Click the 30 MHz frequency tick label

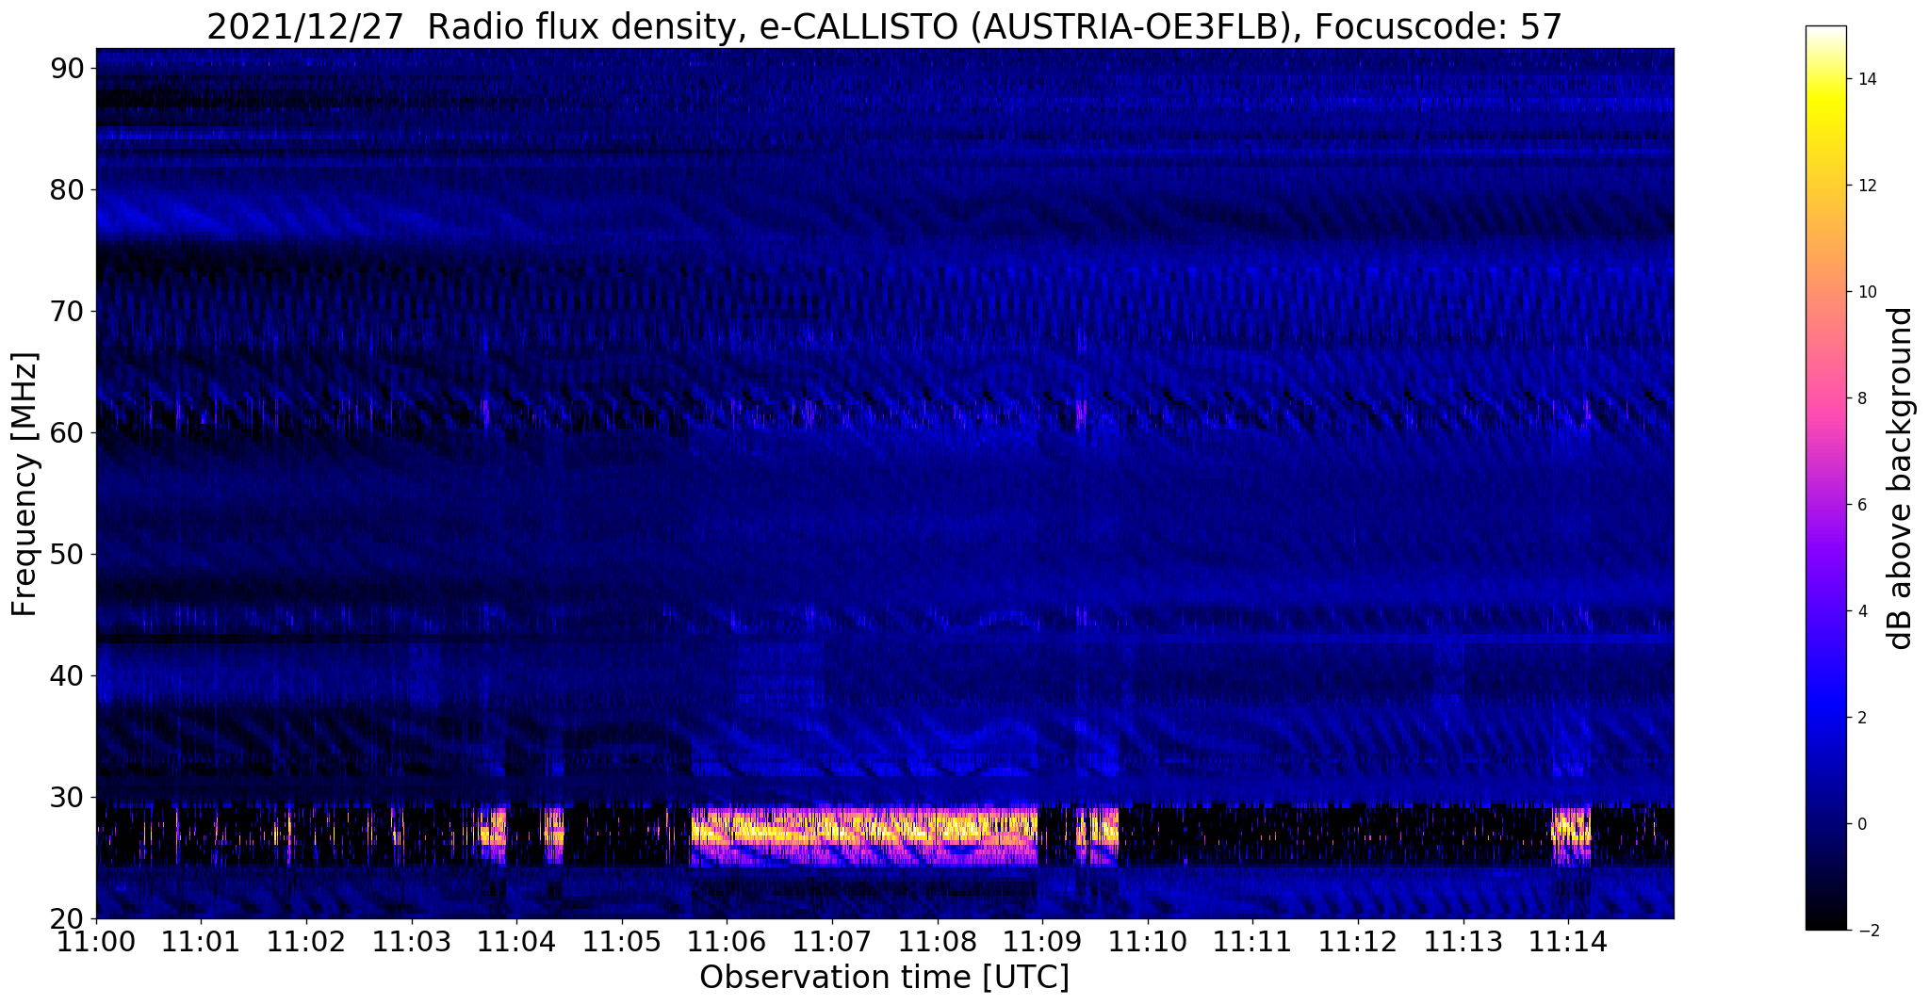(x=65, y=797)
